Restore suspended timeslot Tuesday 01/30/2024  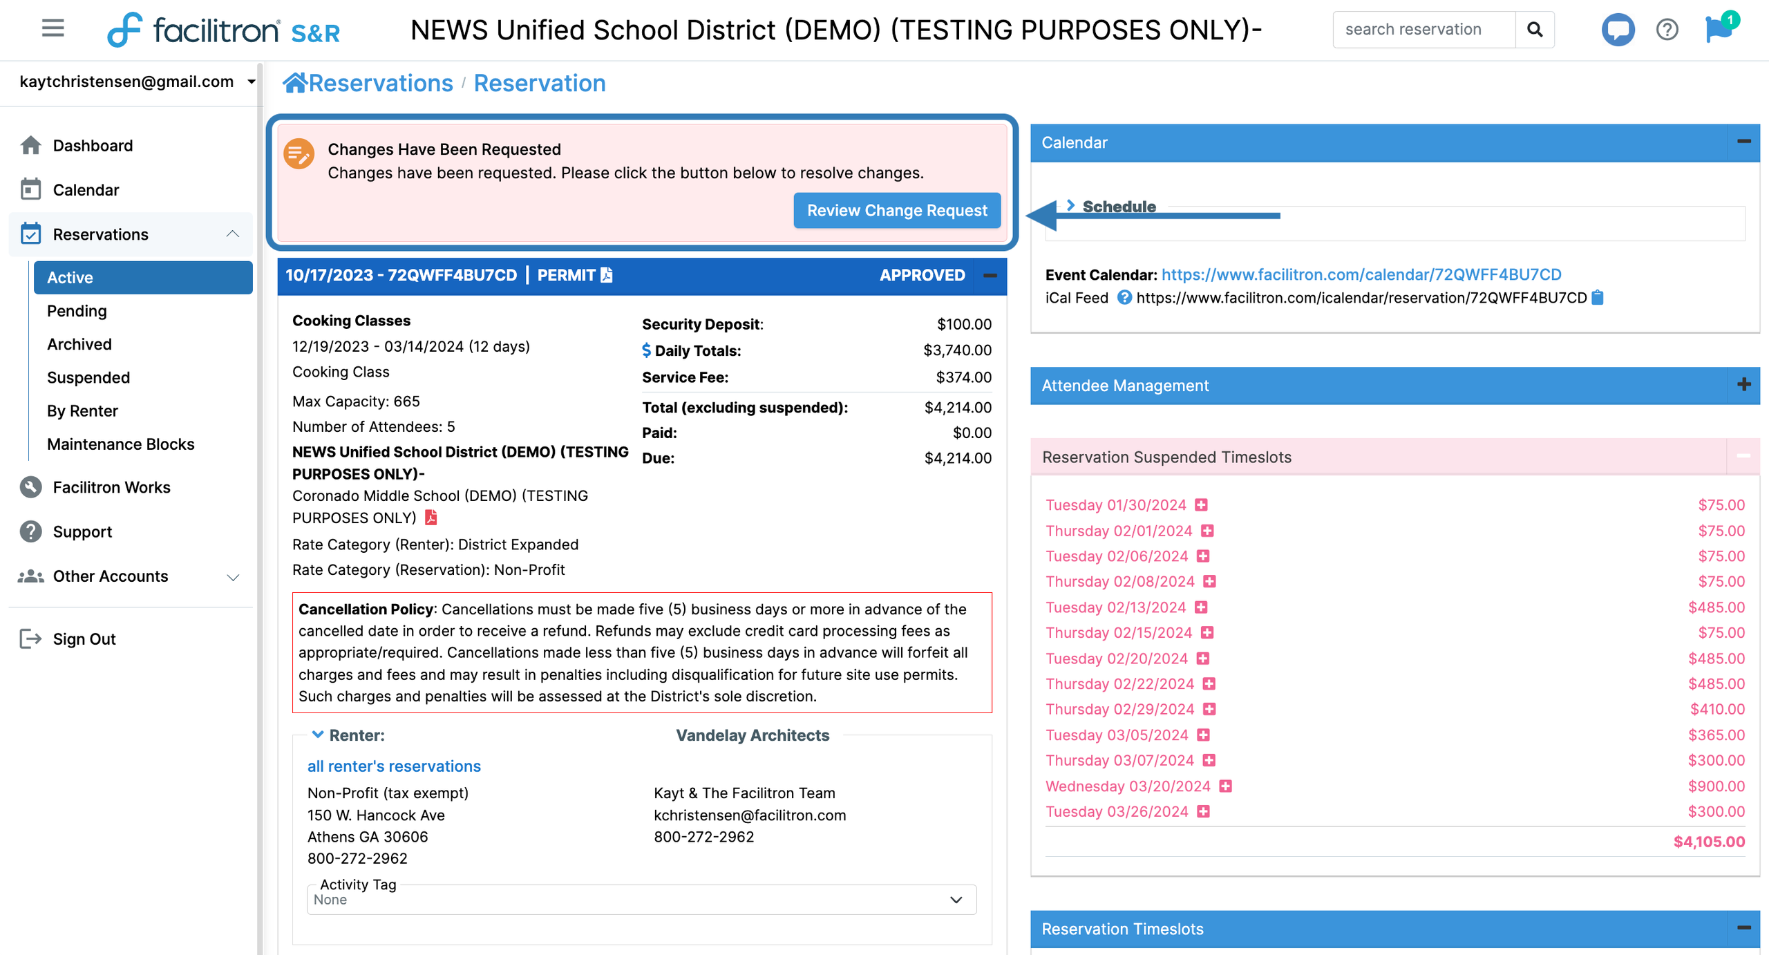pos(1202,505)
